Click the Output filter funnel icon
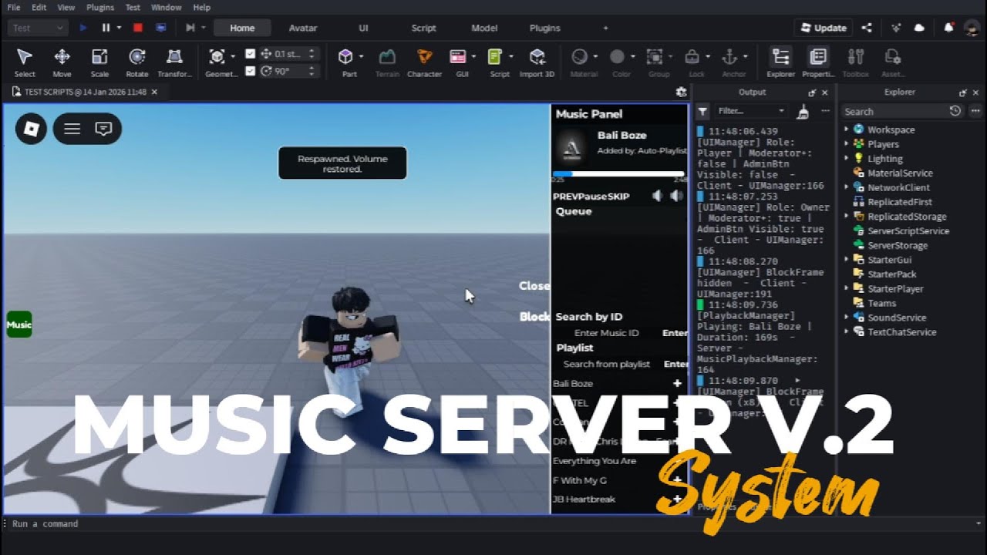 [702, 112]
